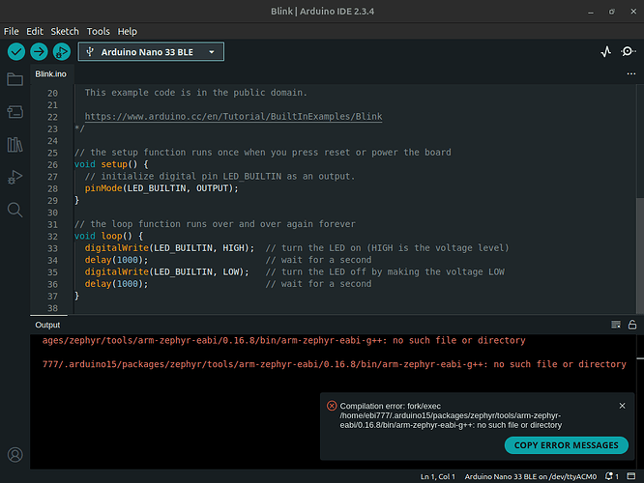
Task: Open the Boards Manager sidebar icon
Action: coord(15,112)
